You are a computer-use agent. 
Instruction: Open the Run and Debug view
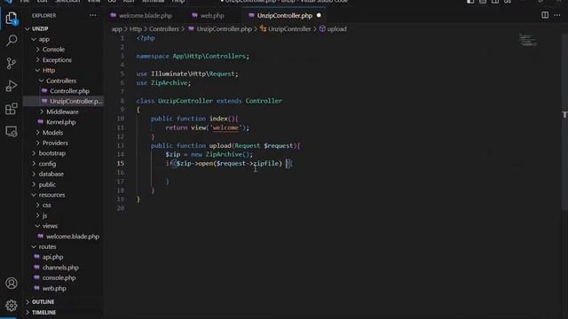coord(12,86)
